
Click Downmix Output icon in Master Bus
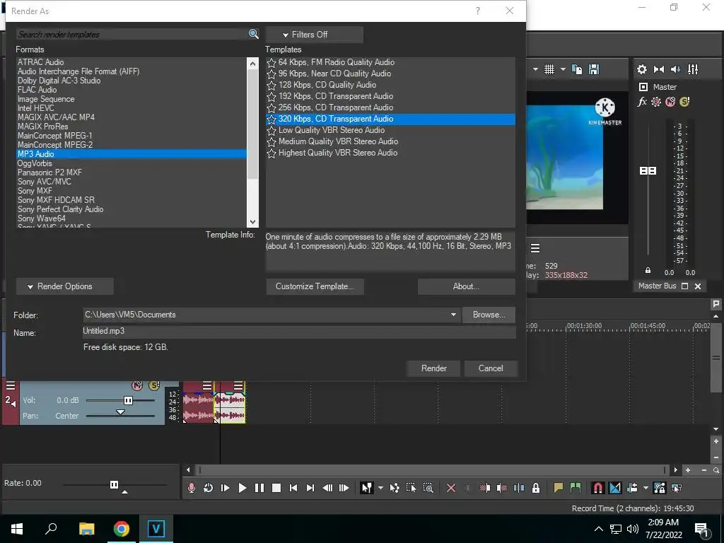tap(659, 69)
